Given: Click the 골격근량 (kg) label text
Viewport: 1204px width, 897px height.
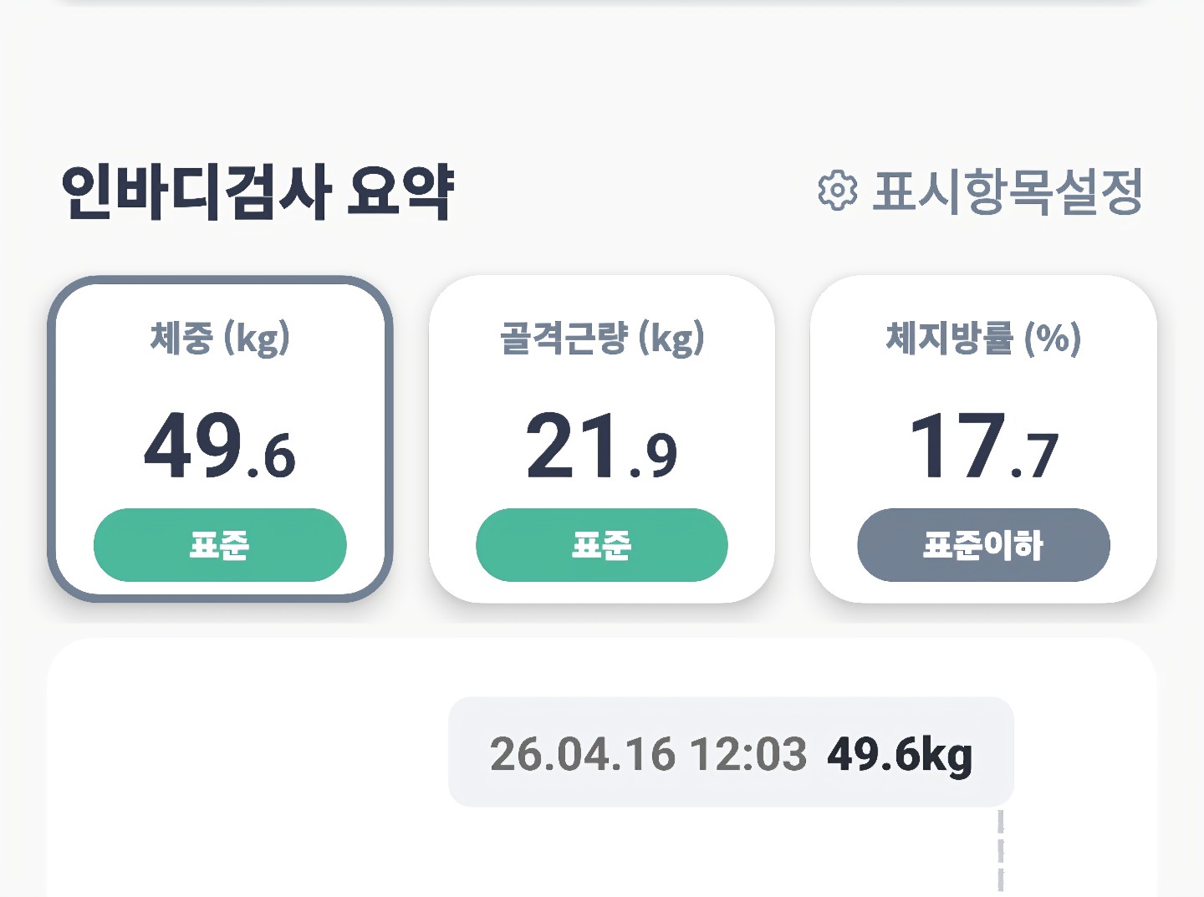Looking at the screenshot, I should pos(601,339).
